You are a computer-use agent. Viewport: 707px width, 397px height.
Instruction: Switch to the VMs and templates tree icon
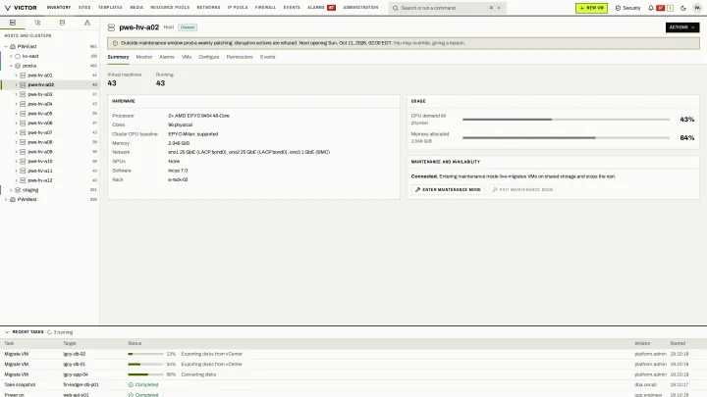coord(37,23)
